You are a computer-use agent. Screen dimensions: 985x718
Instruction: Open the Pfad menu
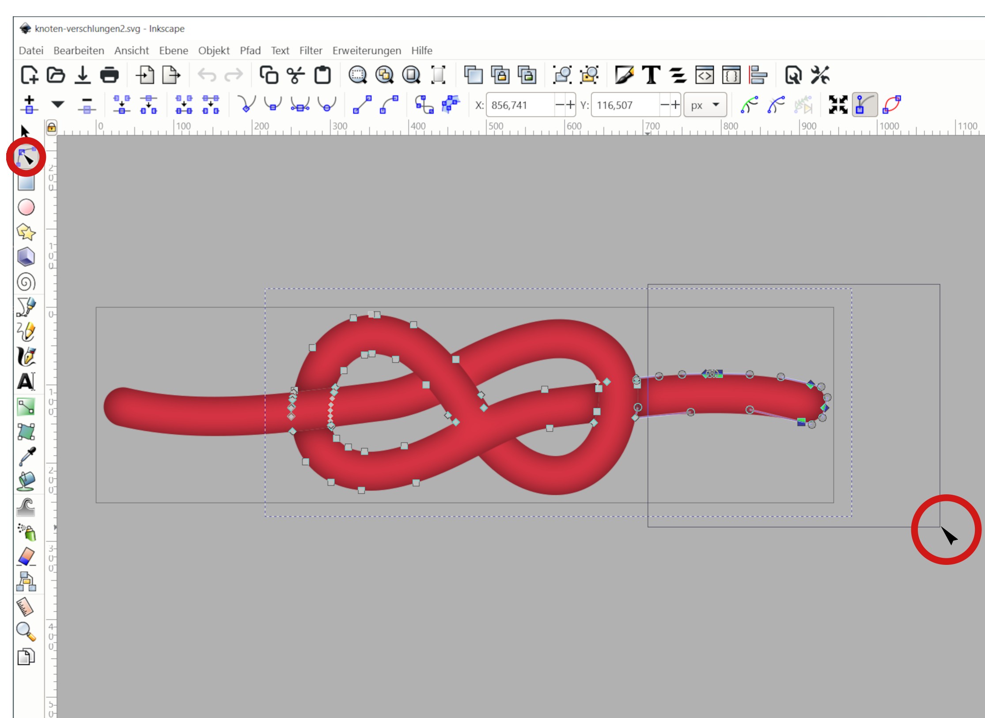[250, 51]
